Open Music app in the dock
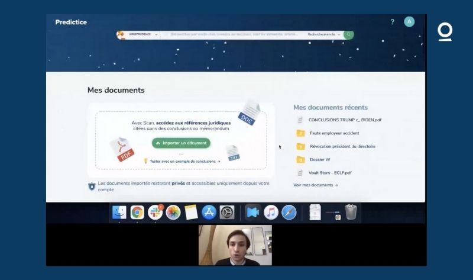 (x=271, y=213)
